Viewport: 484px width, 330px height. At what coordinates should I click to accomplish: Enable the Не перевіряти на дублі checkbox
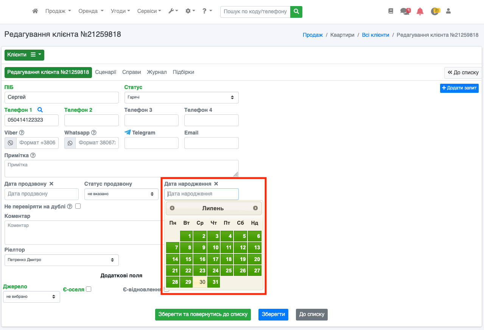click(x=78, y=206)
